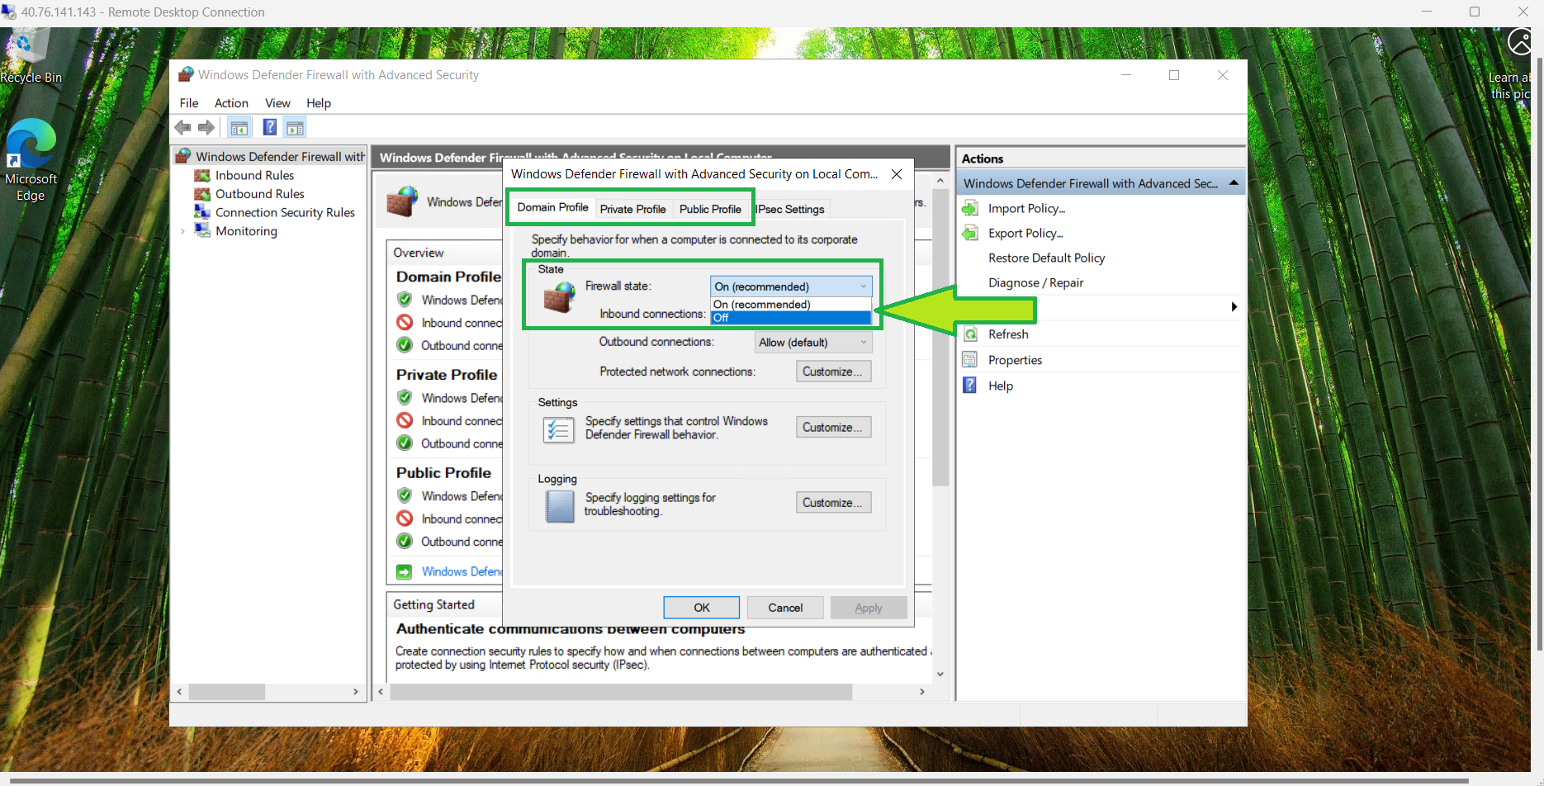Click the Apply button
Image resolution: width=1544 pixels, height=786 pixels.
(x=869, y=608)
